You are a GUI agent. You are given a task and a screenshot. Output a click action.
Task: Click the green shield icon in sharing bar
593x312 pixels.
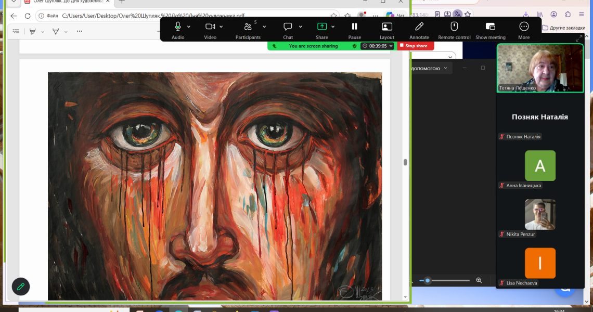(x=354, y=46)
